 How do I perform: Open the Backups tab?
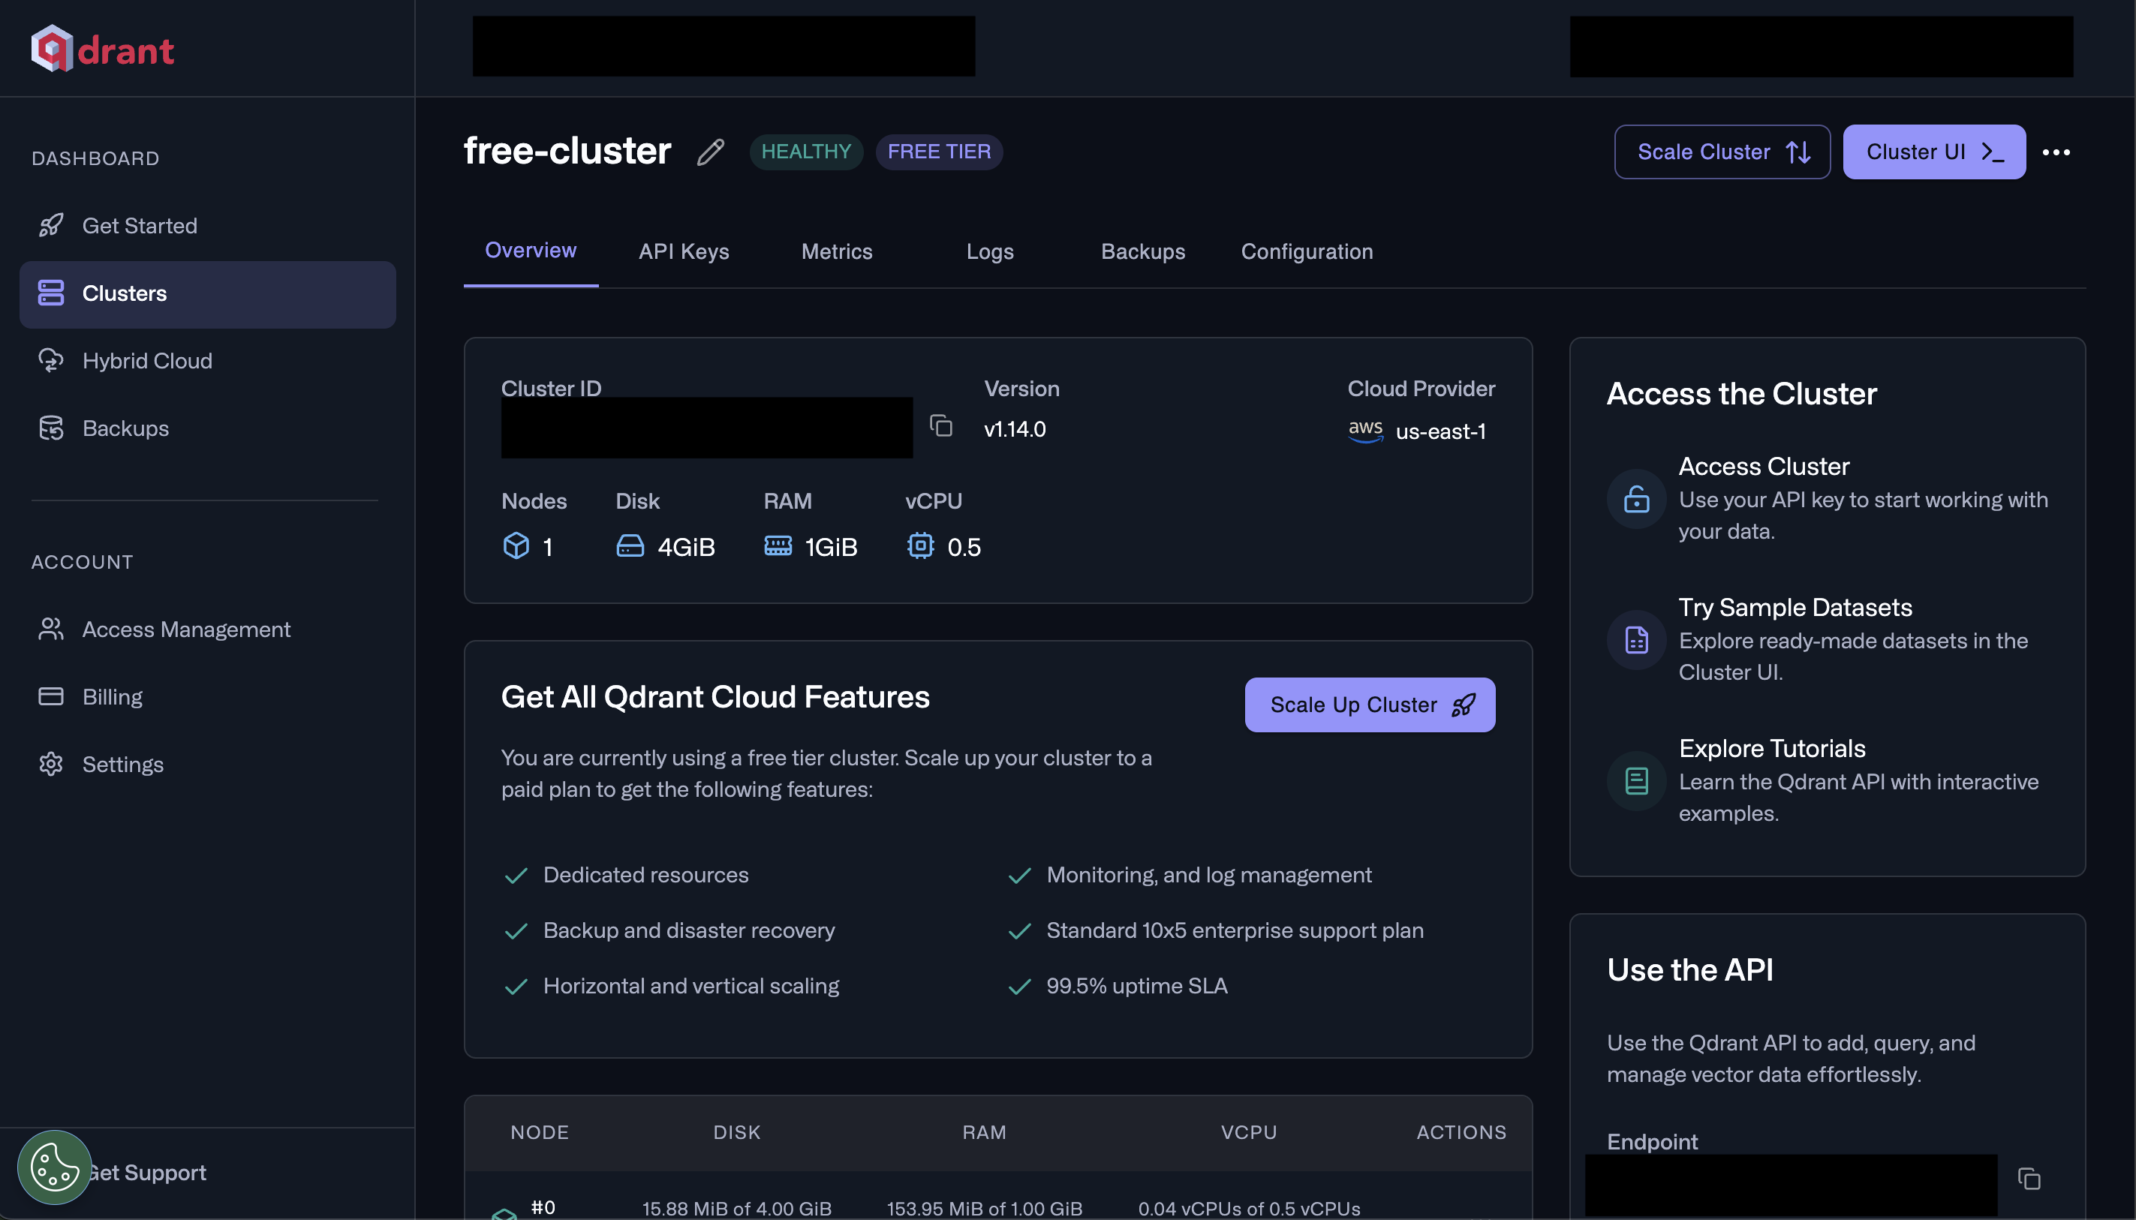[x=1143, y=251]
